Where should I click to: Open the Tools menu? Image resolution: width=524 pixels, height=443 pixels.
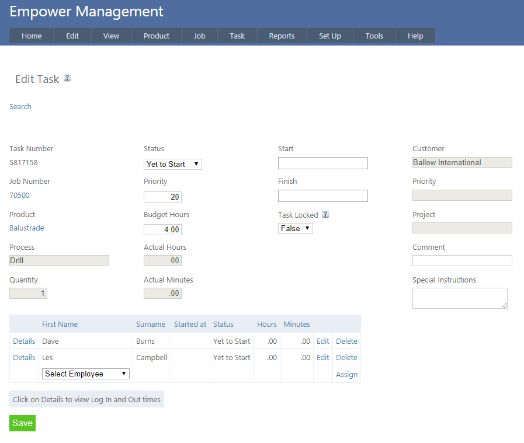pyautogui.click(x=374, y=36)
